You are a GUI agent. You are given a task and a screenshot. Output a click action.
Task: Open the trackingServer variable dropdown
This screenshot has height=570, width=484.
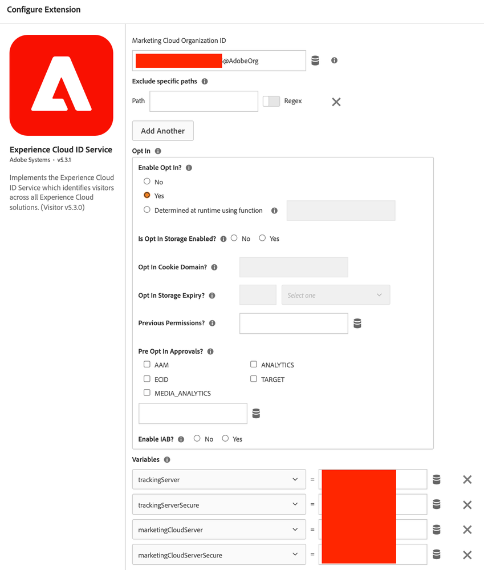pyautogui.click(x=218, y=479)
